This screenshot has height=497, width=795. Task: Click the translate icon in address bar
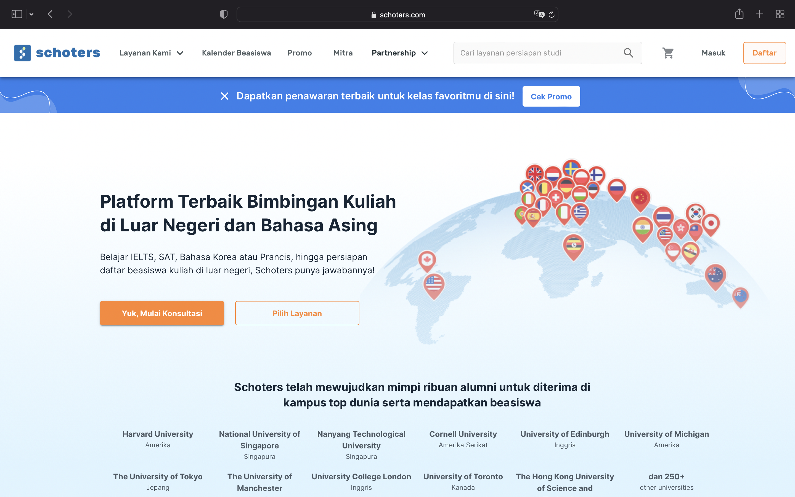click(539, 14)
